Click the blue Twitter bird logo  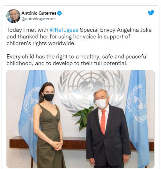[x=151, y=13]
